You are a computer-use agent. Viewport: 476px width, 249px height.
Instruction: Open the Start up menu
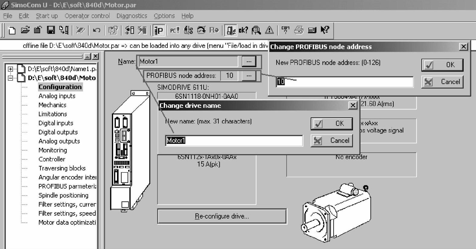point(47,16)
